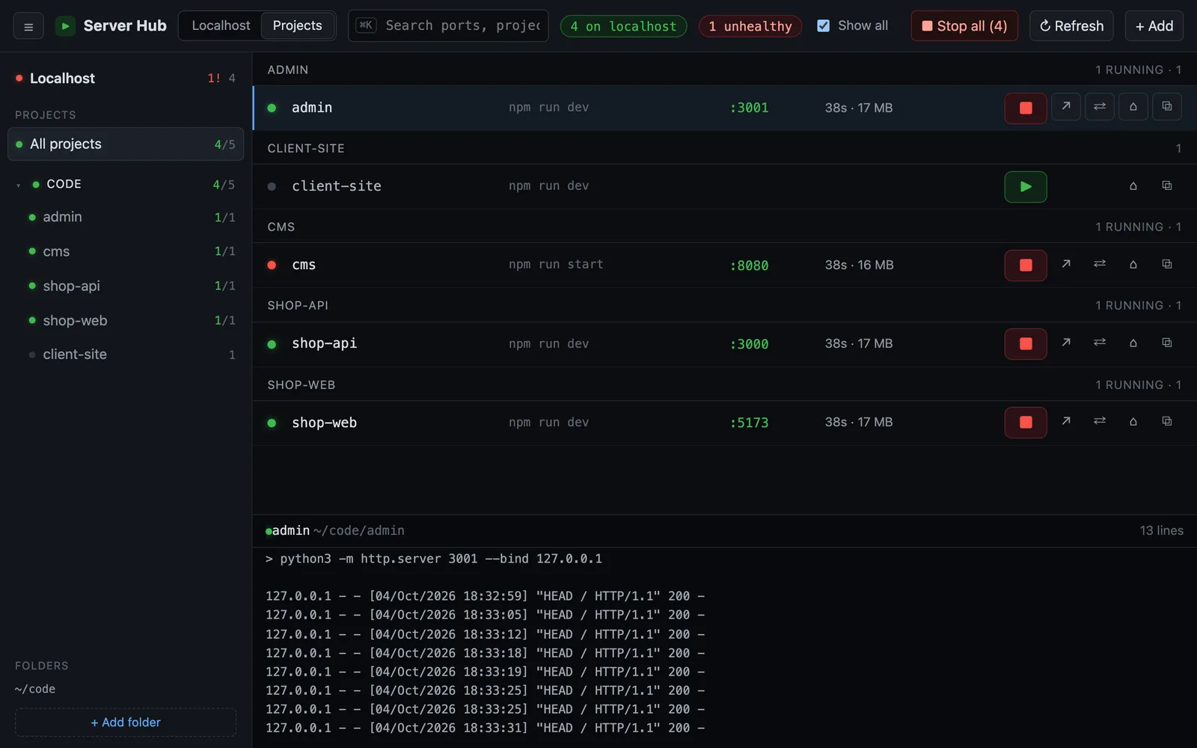Stop the admin server
The width and height of the screenshot is (1197, 748).
point(1025,108)
